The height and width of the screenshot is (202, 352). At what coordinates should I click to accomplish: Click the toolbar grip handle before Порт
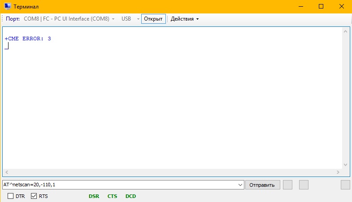click(2, 19)
